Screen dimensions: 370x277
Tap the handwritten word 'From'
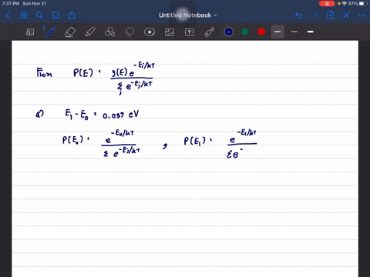[44, 72]
